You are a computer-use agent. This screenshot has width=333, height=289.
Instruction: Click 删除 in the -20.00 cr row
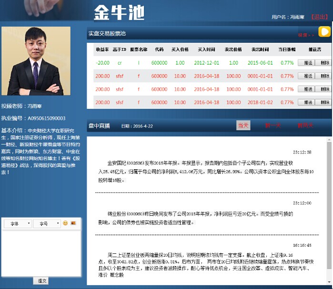[323, 63]
